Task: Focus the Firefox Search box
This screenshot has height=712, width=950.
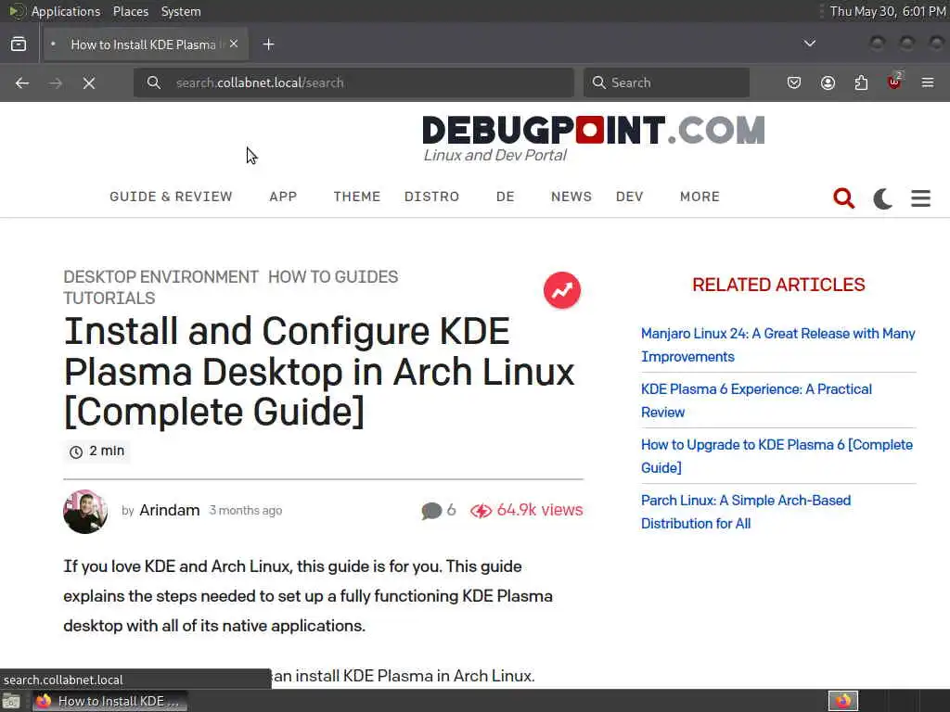Action: [x=666, y=83]
